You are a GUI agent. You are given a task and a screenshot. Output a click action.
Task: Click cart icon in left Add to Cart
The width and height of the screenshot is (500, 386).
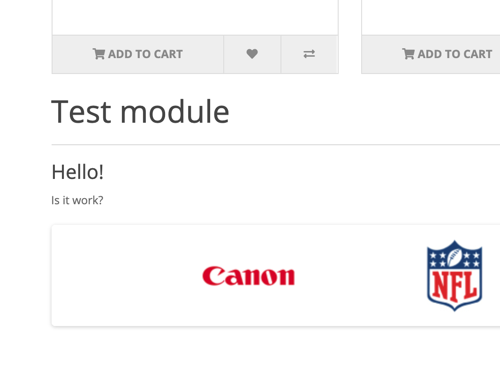click(98, 54)
